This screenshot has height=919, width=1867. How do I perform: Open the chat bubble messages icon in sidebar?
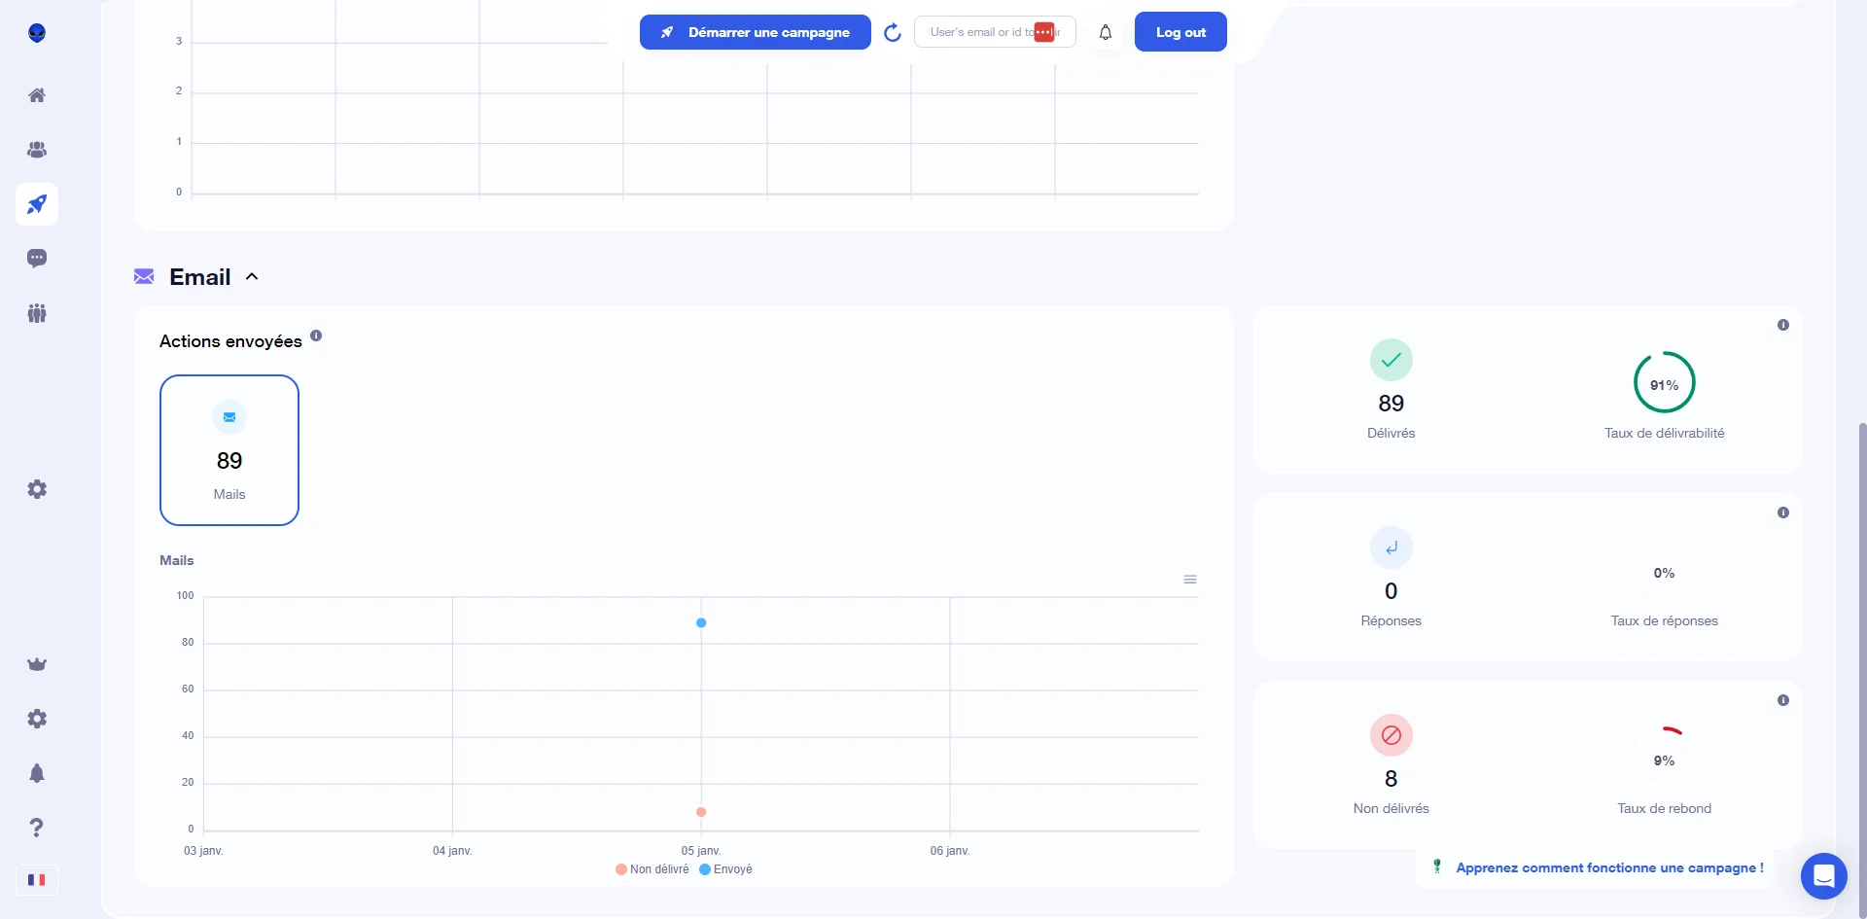[37, 259]
